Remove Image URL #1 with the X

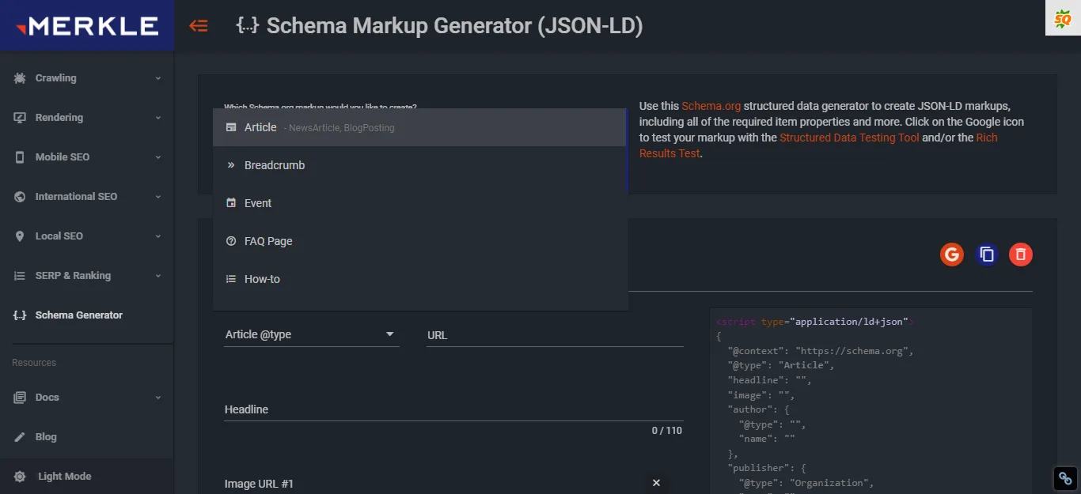(656, 482)
